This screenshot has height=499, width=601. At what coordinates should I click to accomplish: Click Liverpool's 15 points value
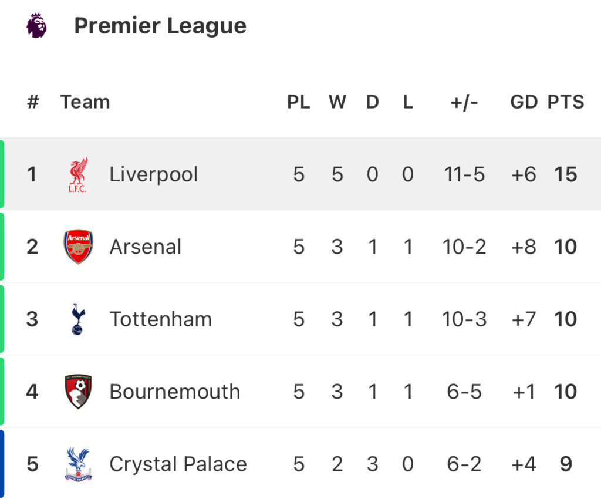pyautogui.click(x=565, y=174)
